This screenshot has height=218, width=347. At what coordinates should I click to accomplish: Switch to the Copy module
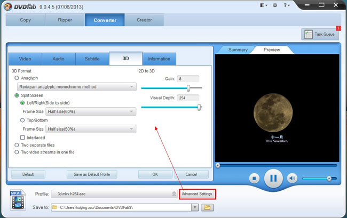26,20
